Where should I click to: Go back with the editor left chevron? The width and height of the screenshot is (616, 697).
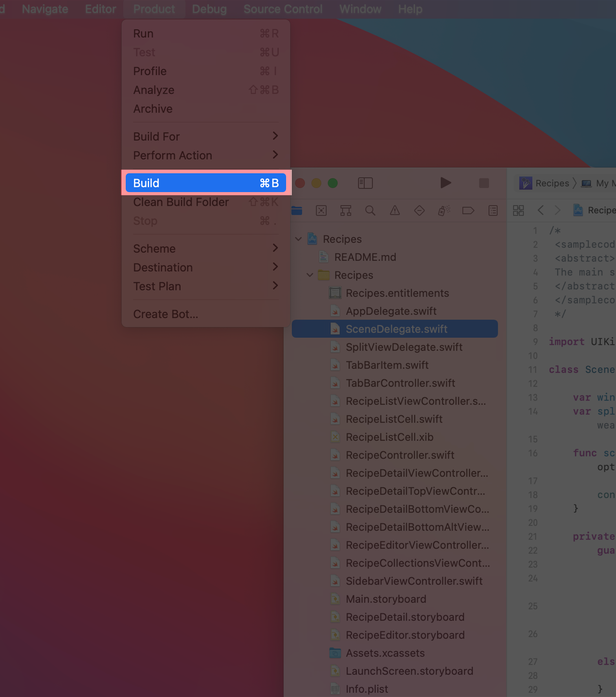click(541, 210)
